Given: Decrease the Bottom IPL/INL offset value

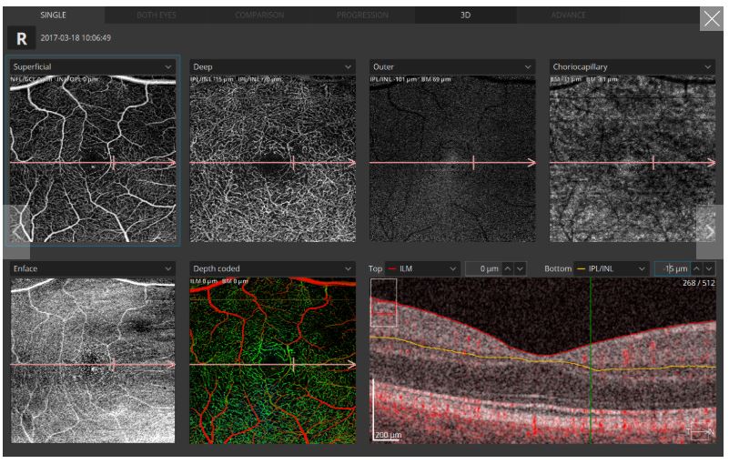Looking at the screenshot, I should 709,269.
